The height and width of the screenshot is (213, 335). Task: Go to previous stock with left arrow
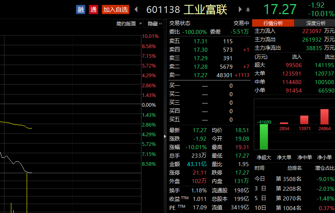click(x=136, y=9)
